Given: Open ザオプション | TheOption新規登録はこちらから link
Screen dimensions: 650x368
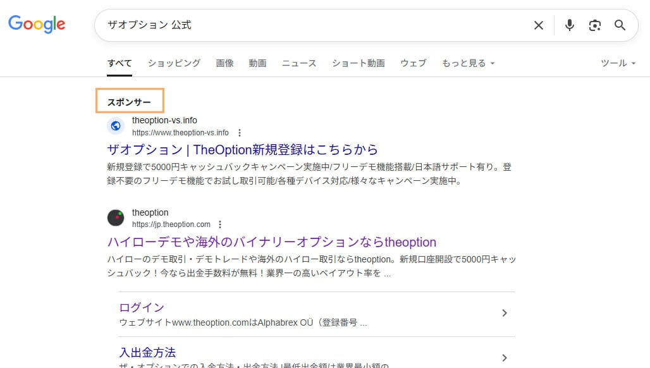Looking at the screenshot, I should click(243, 150).
